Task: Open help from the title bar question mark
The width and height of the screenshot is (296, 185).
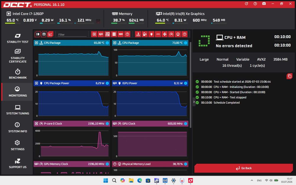Action: [255, 4]
